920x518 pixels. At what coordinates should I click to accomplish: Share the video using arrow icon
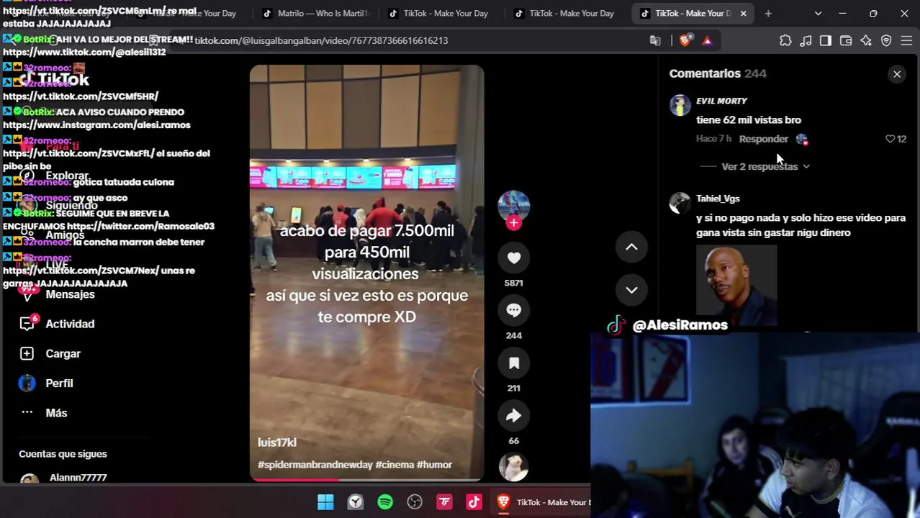point(513,416)
